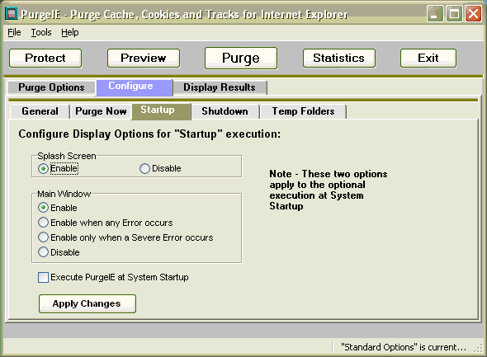This screenshot has width=487, height=357.
Task: Minimize the PurgeIE window
Action: [x=435, y=14]
